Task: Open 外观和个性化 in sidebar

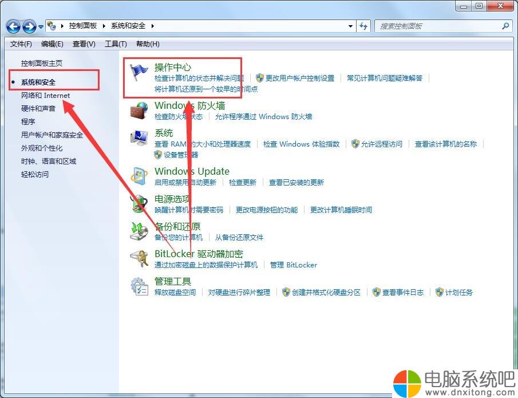Action: 42,148
